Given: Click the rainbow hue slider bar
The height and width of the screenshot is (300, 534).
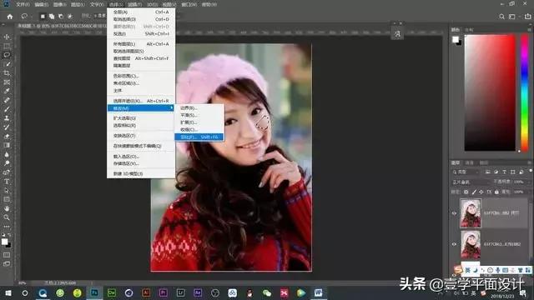Looking at the screenshot, I should [x=525, y=92].
